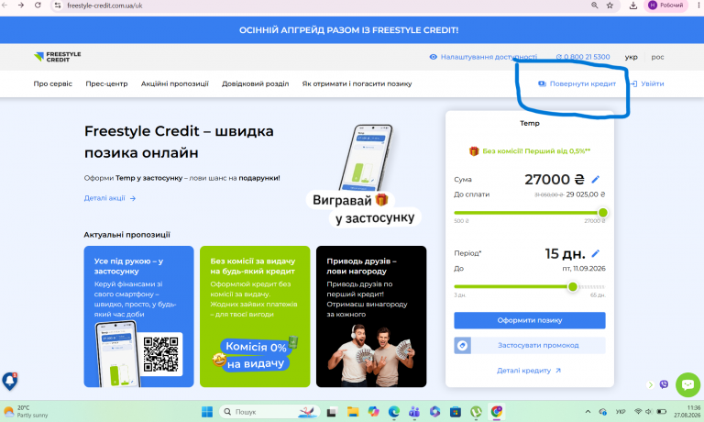Click the card icon beside Повернути кредит
Viewport: 704px width, 422px height.
click(542, 83)
